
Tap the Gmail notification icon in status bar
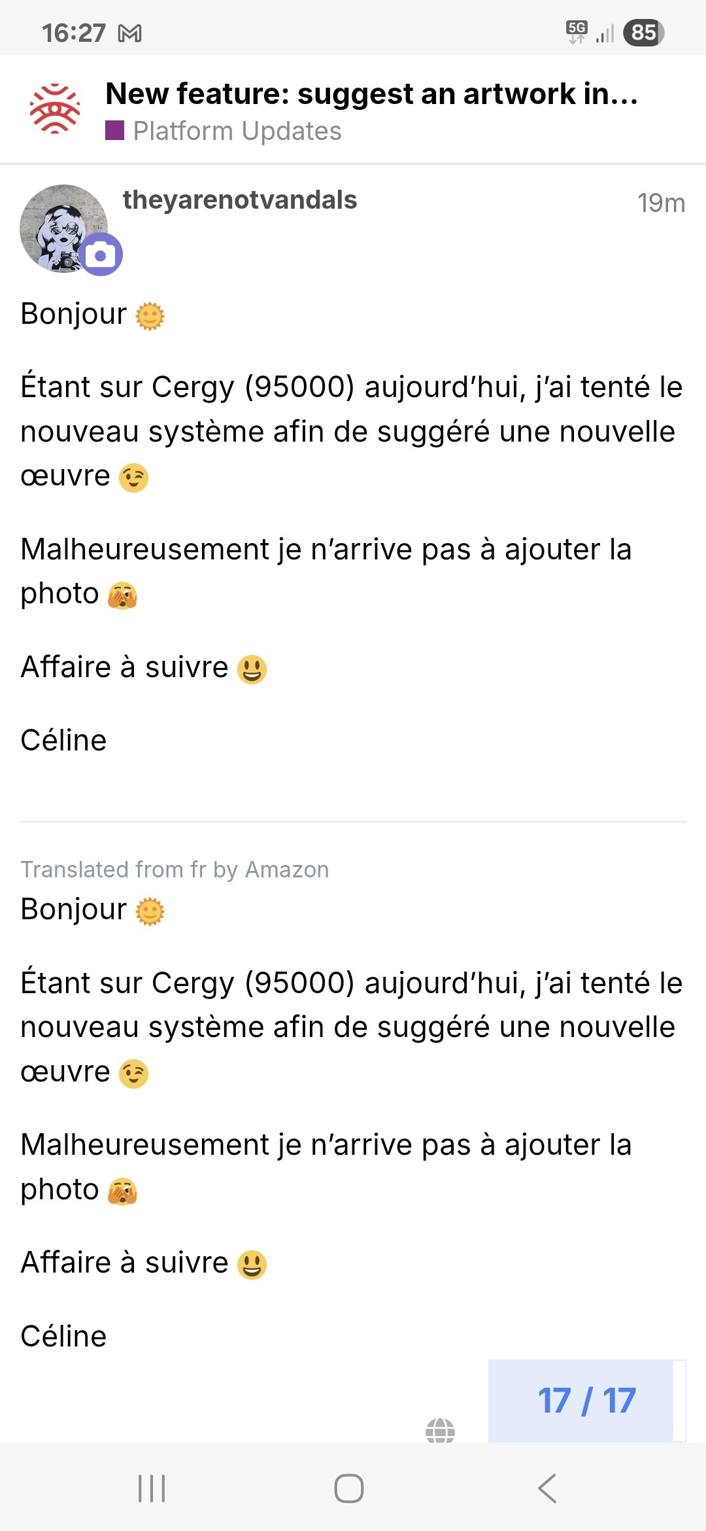pos(129,33)
